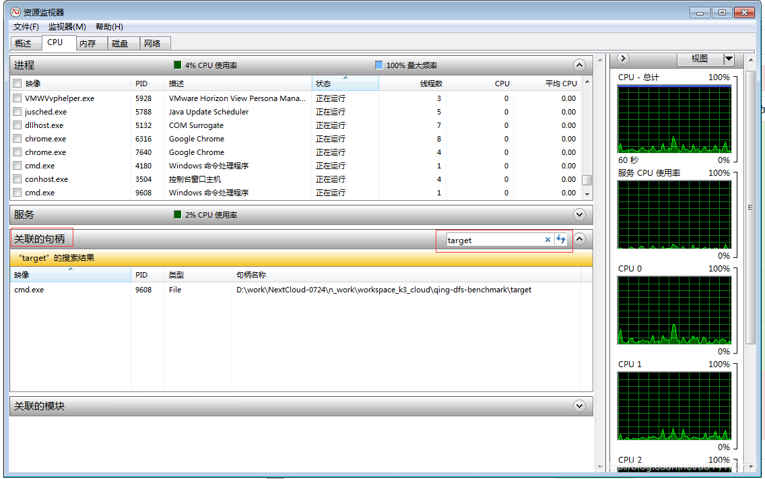The image size is (765, 479).
Task: Check chrome.exe PID 6316 checkbox
Action: click(x=18, y=139)
